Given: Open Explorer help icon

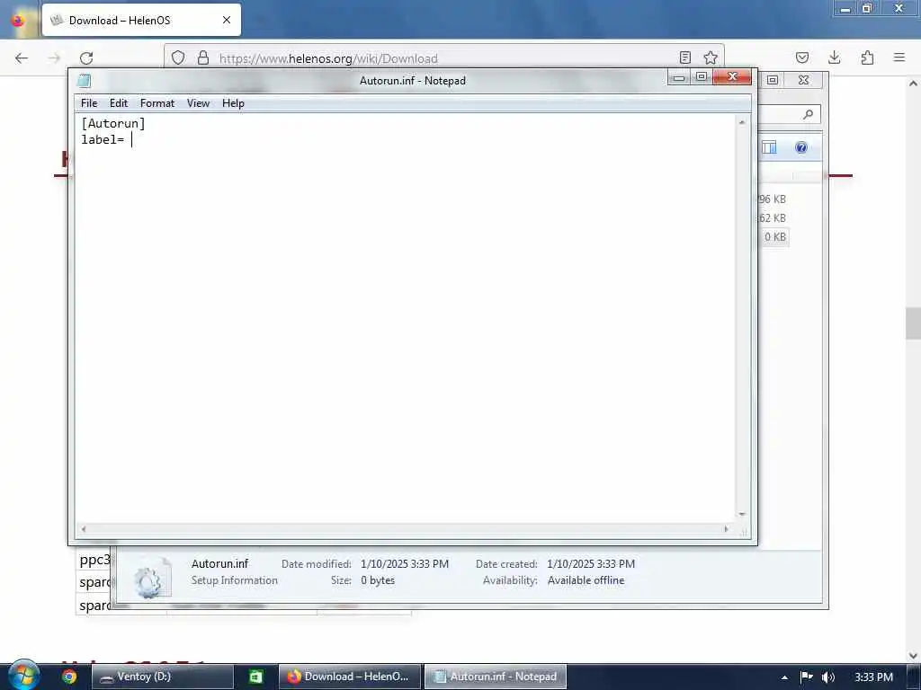Looking at the screenshot, I should click(x=801, y=147).
